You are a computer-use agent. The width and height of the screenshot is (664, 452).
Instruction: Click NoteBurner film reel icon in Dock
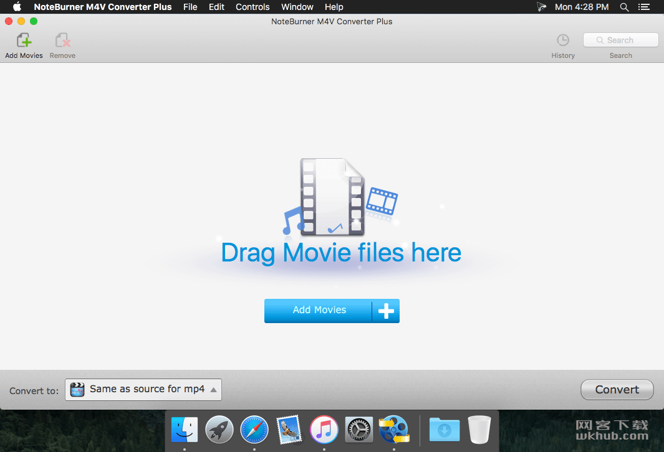coord(394,430)
